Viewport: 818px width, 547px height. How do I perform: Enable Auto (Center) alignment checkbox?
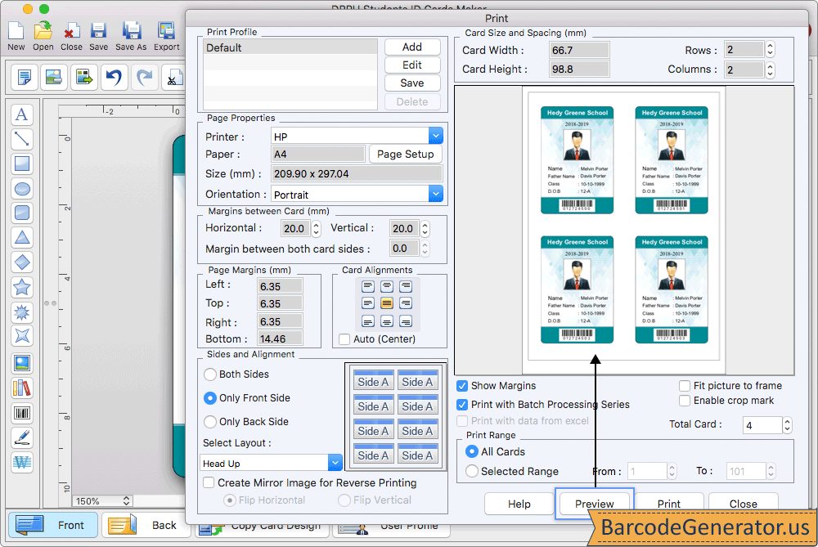coord(344,339)
